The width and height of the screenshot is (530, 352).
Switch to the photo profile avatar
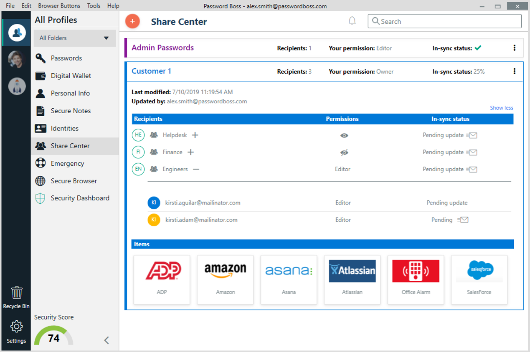pos(17,60)
